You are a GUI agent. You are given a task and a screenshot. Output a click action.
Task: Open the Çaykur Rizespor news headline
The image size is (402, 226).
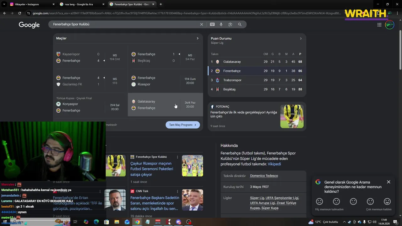[152, 169]
